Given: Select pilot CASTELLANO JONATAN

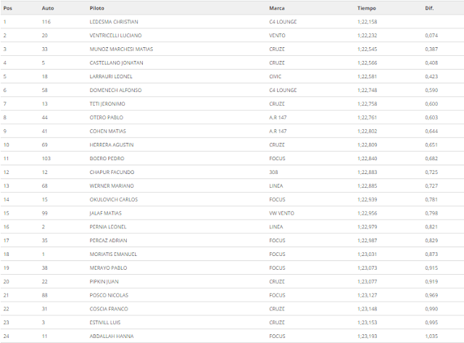Looking at the screenshot, I should (x=116, y=63).
